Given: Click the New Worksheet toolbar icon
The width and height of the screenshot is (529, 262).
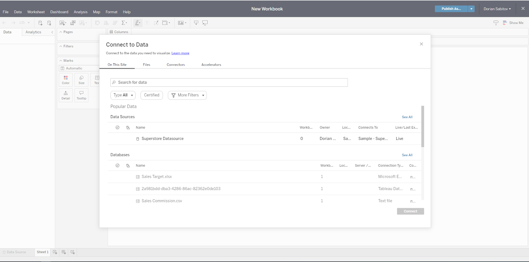Looking at the screenshot, I should click(62, 23).
